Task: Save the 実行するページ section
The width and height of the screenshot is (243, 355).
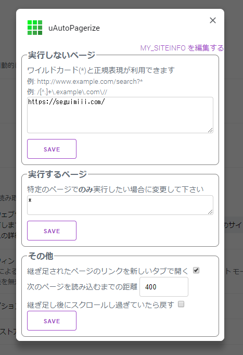Action: click(52, 231)
